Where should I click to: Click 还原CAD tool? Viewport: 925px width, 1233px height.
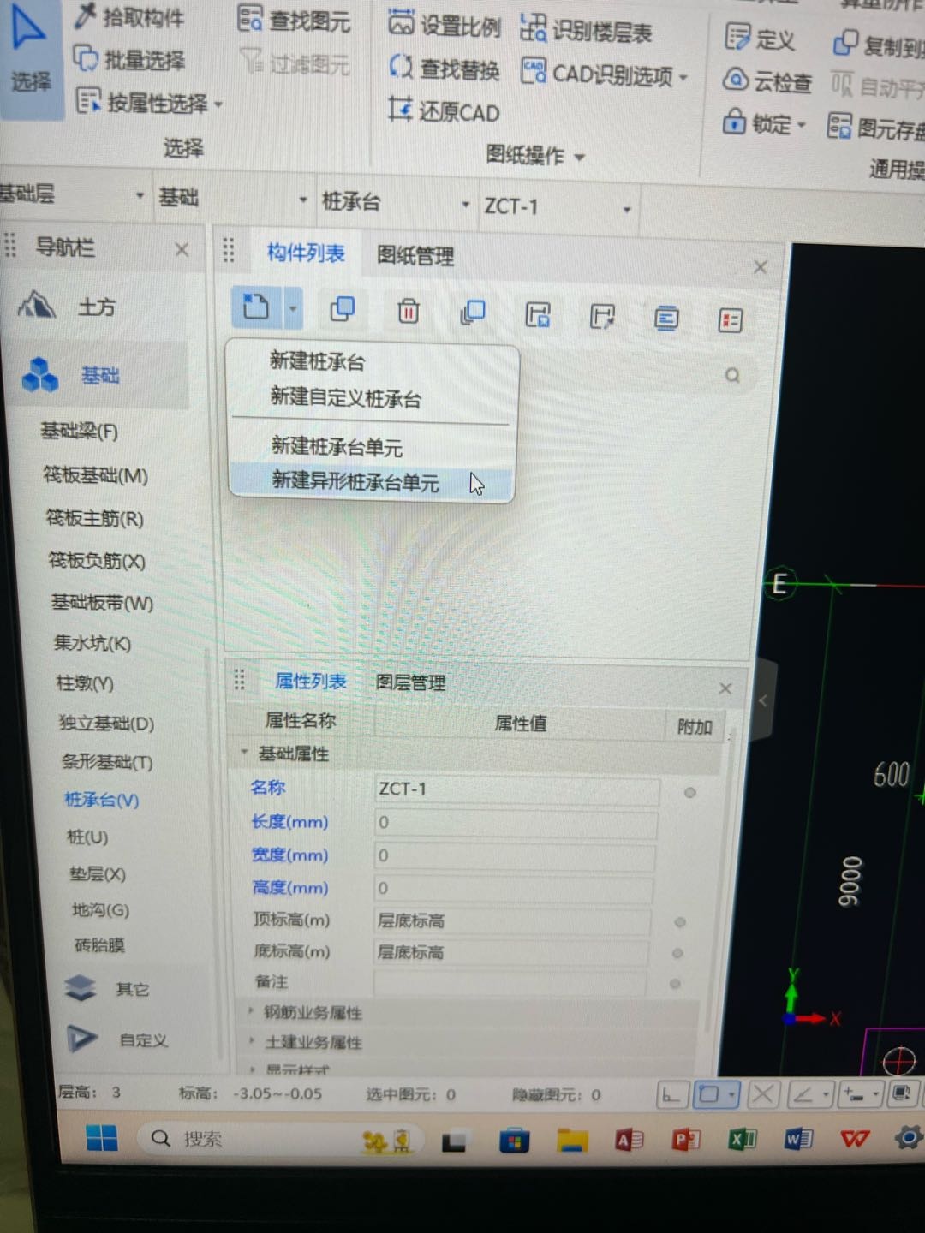pos(444,111)
